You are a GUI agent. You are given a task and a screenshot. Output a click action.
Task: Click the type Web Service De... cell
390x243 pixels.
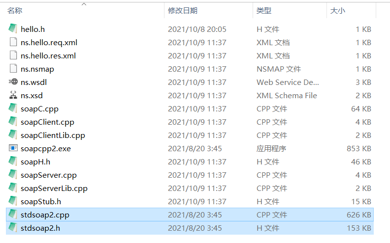[x=288, y=82]
